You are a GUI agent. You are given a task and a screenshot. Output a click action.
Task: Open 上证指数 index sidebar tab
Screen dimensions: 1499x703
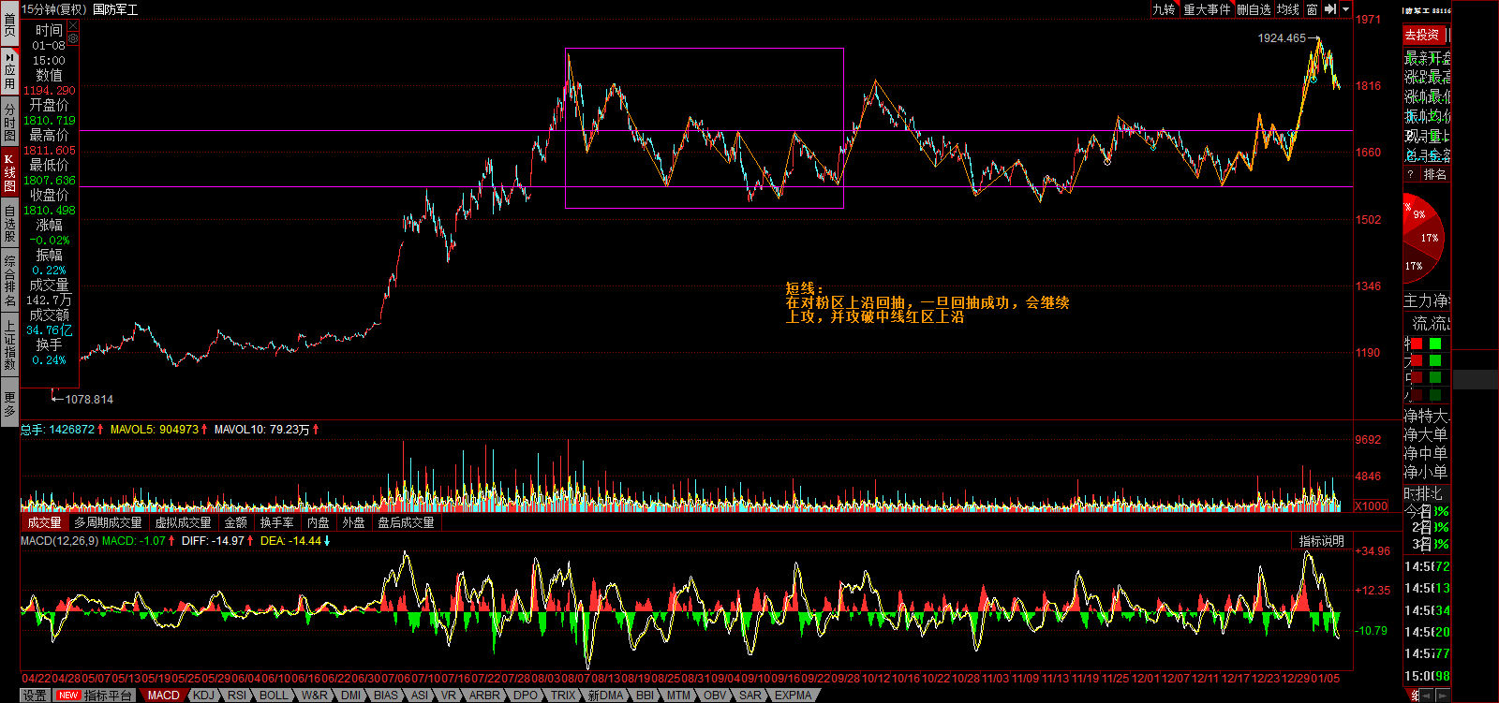(x=9, y=345)
